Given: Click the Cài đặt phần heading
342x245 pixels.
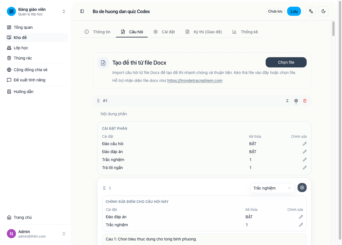Looking at the screenshot, I should point(115,129).
